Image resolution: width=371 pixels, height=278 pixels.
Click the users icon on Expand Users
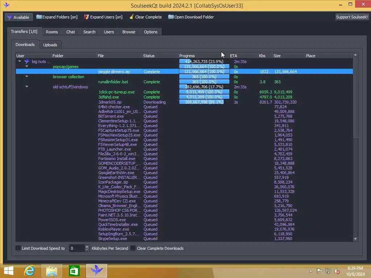87,17
